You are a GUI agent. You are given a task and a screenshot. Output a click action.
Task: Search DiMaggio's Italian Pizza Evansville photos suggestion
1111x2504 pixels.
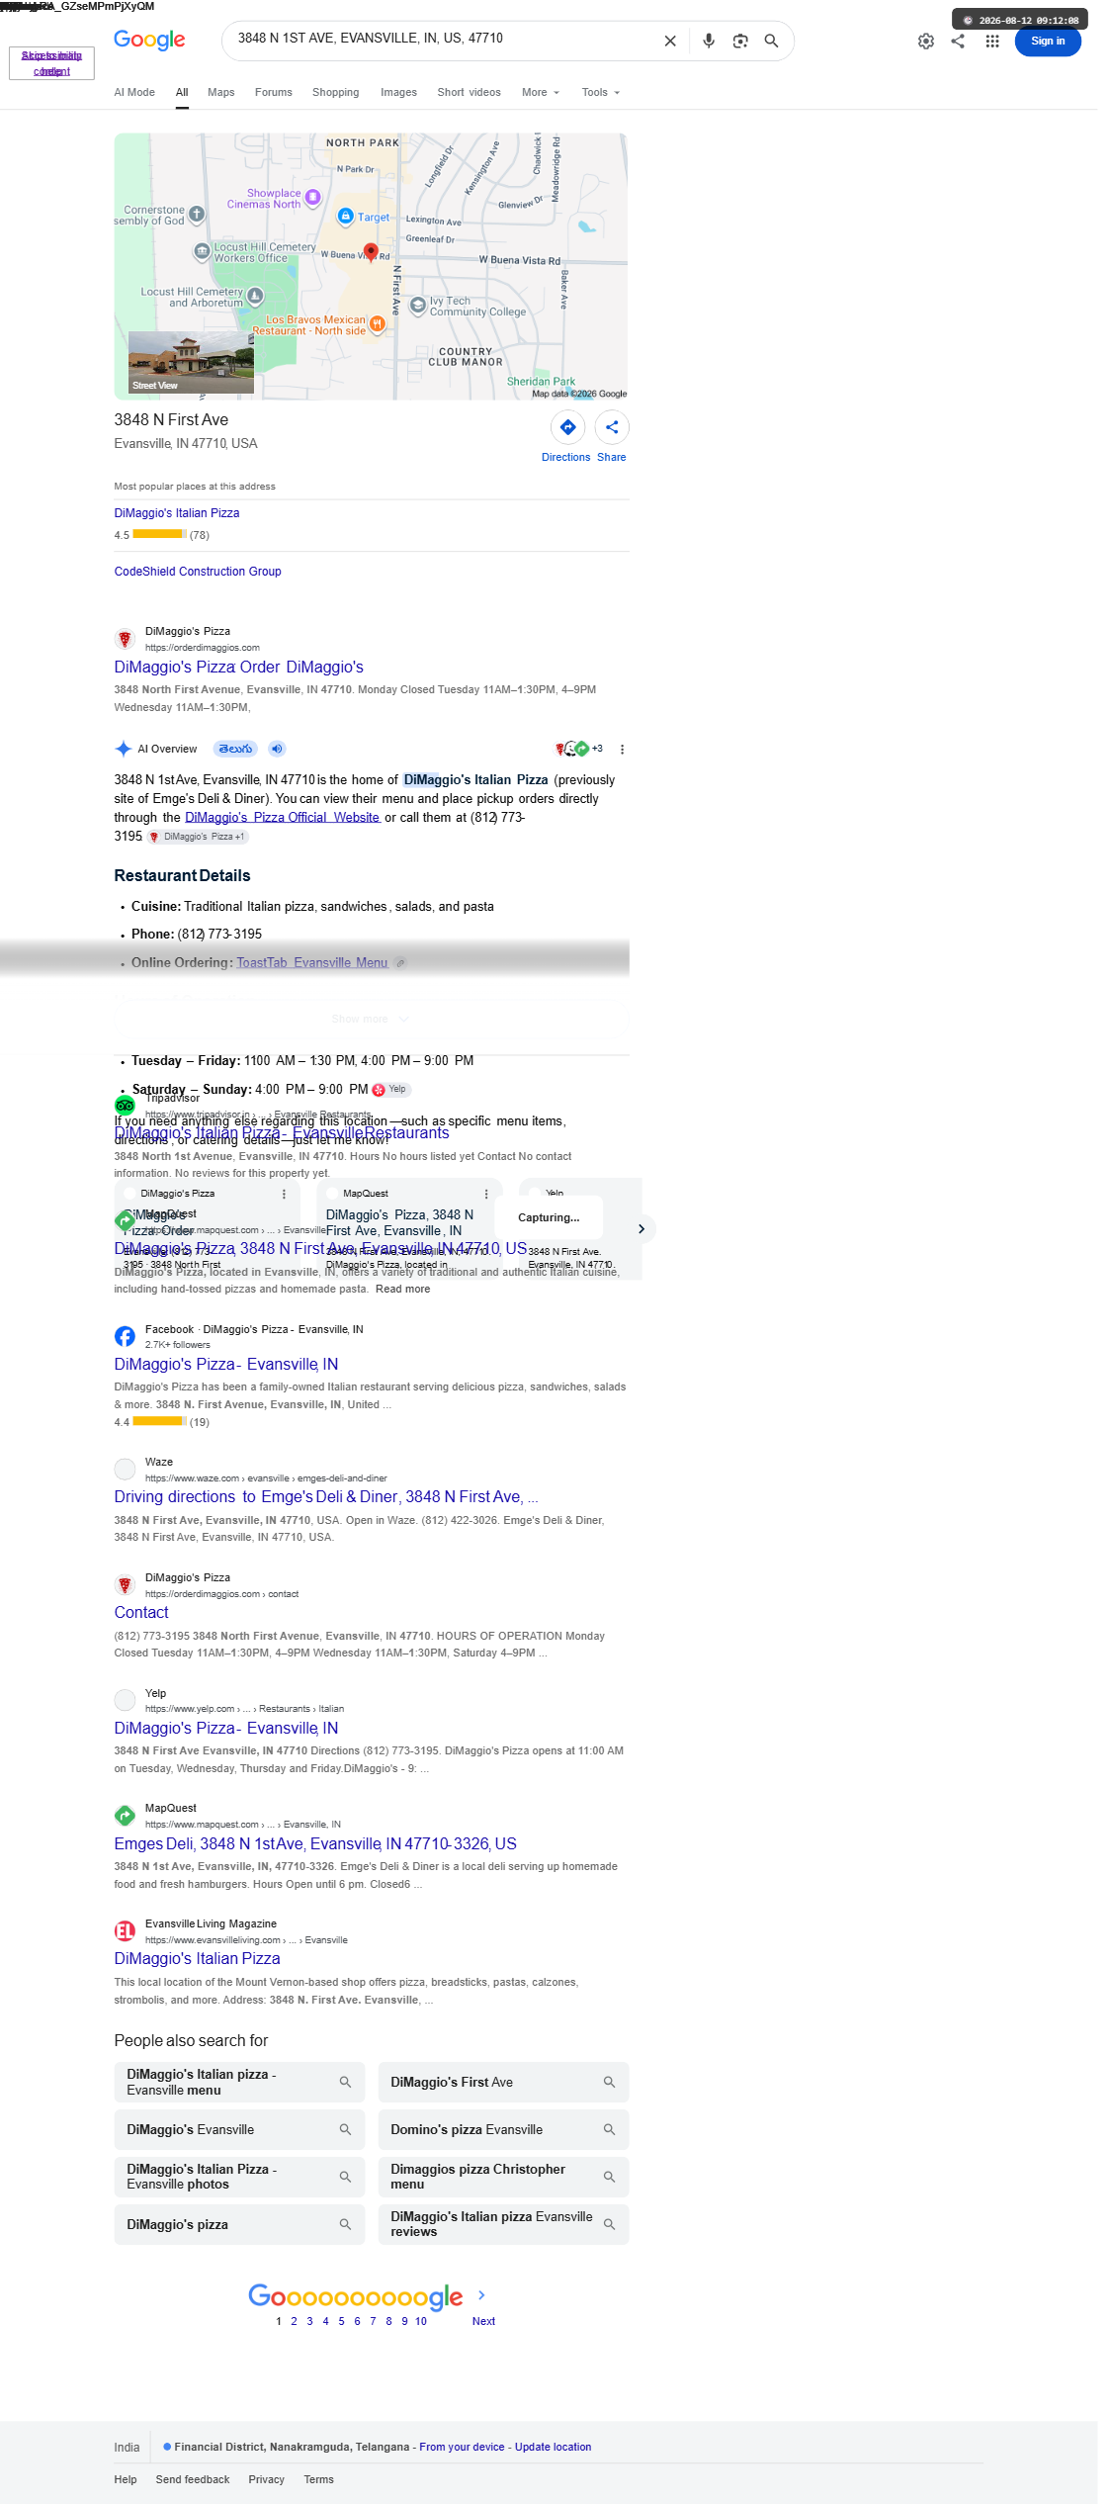(239, 2177)
